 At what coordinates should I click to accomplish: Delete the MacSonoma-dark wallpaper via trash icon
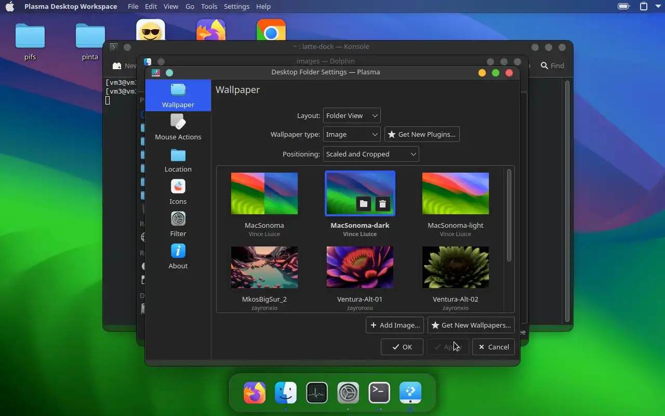pos(383,204)
